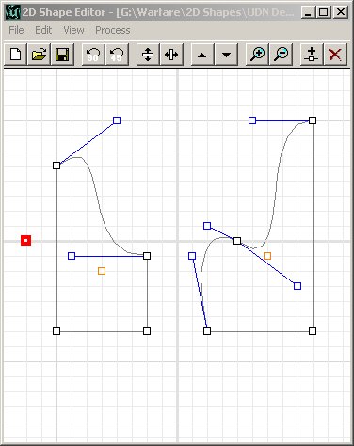Select middle black vertex of right shape

(237, 241)
